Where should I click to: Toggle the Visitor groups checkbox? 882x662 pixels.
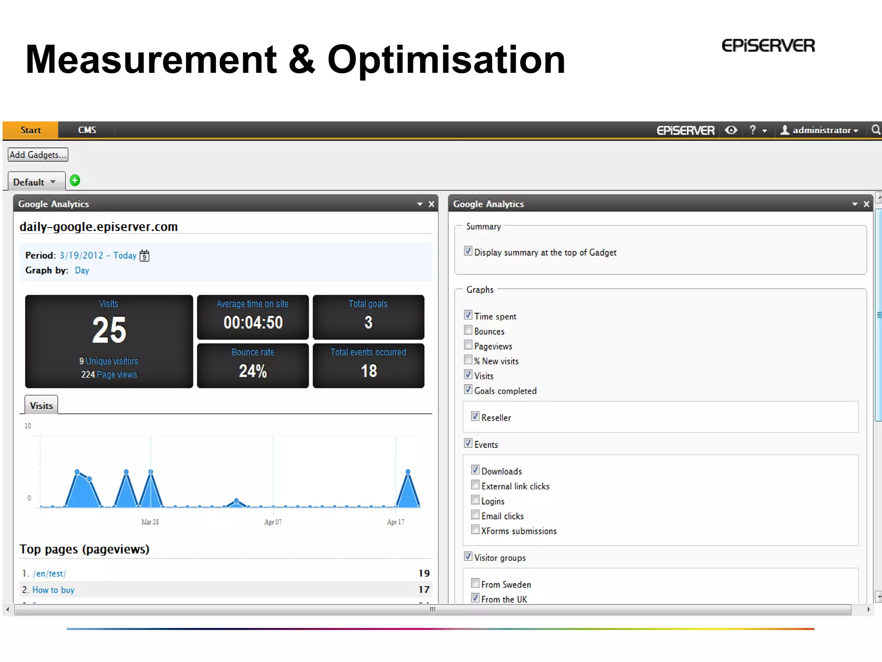468,556
